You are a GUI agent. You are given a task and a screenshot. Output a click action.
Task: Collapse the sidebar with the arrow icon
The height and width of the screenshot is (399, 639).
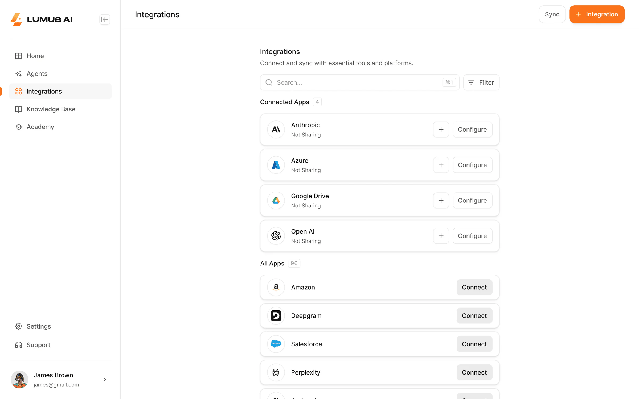104,19
